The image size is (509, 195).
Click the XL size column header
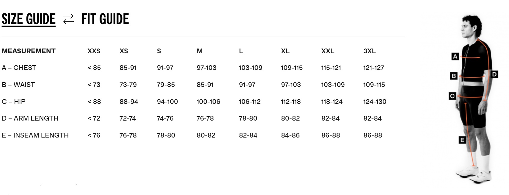[285, 51]
